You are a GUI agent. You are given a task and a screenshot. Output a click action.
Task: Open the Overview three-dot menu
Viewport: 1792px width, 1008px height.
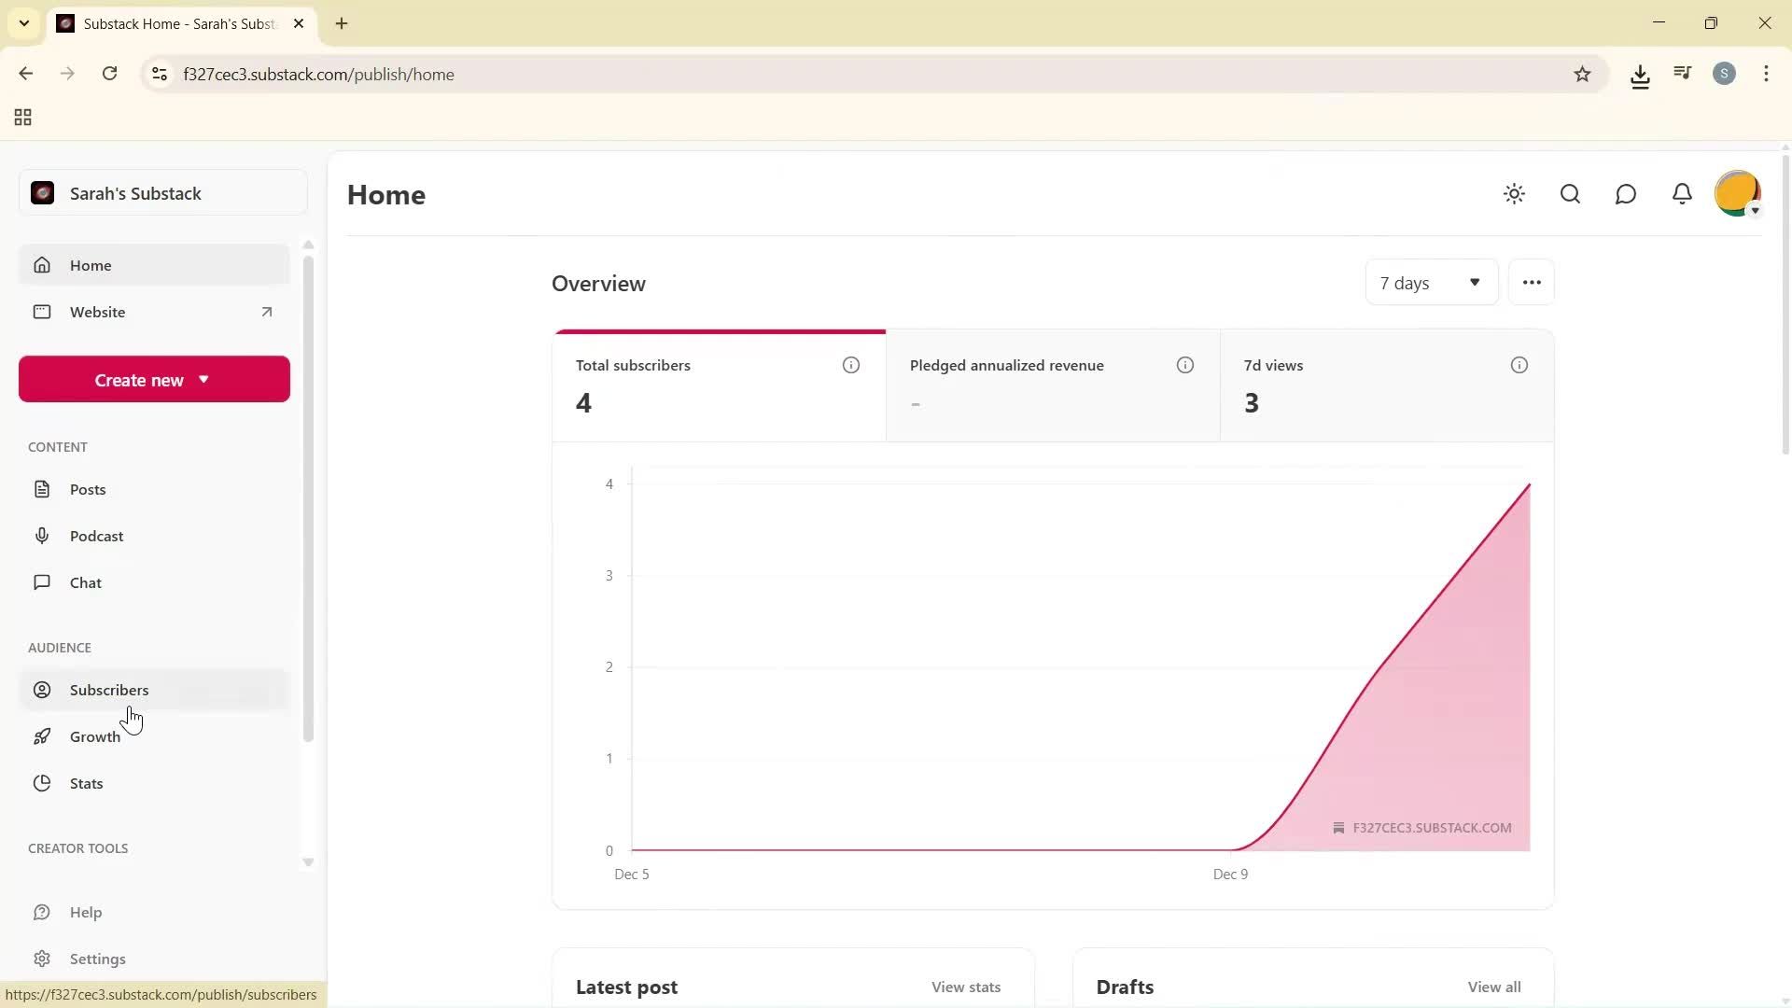[1531, 282]
